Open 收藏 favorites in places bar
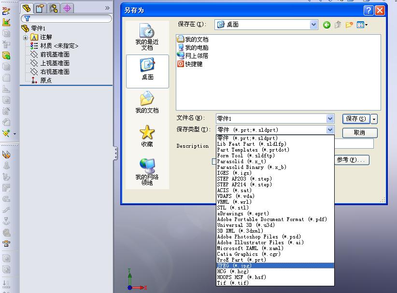This screenshot has width=397, height=293. pyautogui.click(x=147, y=136)
